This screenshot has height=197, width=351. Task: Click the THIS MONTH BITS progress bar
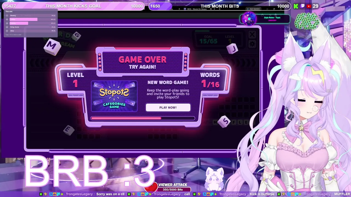point(219,6)
